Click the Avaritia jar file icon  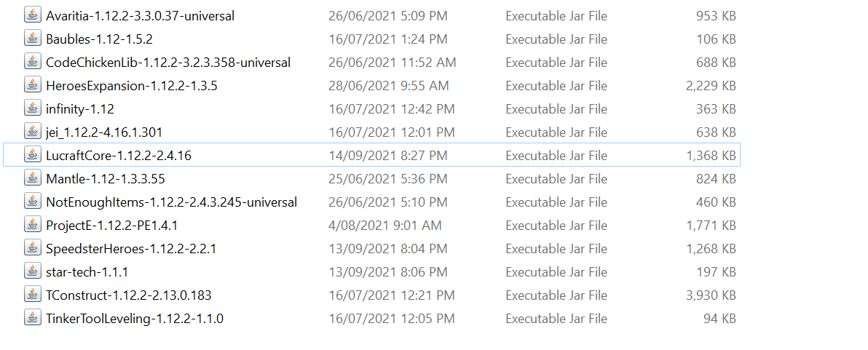(33, 15)
